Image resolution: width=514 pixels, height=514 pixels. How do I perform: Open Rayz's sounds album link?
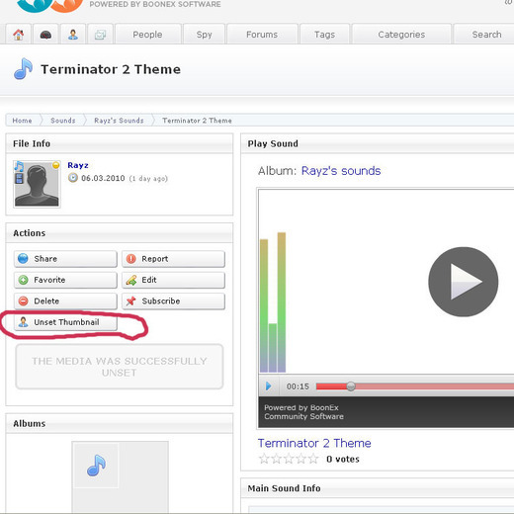341,171
